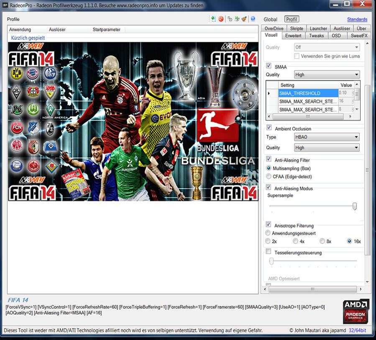Click the Supersample anti-aliasing slider handle
This screenshot has width=376, height=340.
[354, 206]
